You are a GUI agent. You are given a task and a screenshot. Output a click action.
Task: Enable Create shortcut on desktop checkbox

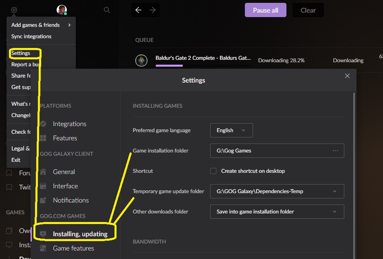(213, 171)
